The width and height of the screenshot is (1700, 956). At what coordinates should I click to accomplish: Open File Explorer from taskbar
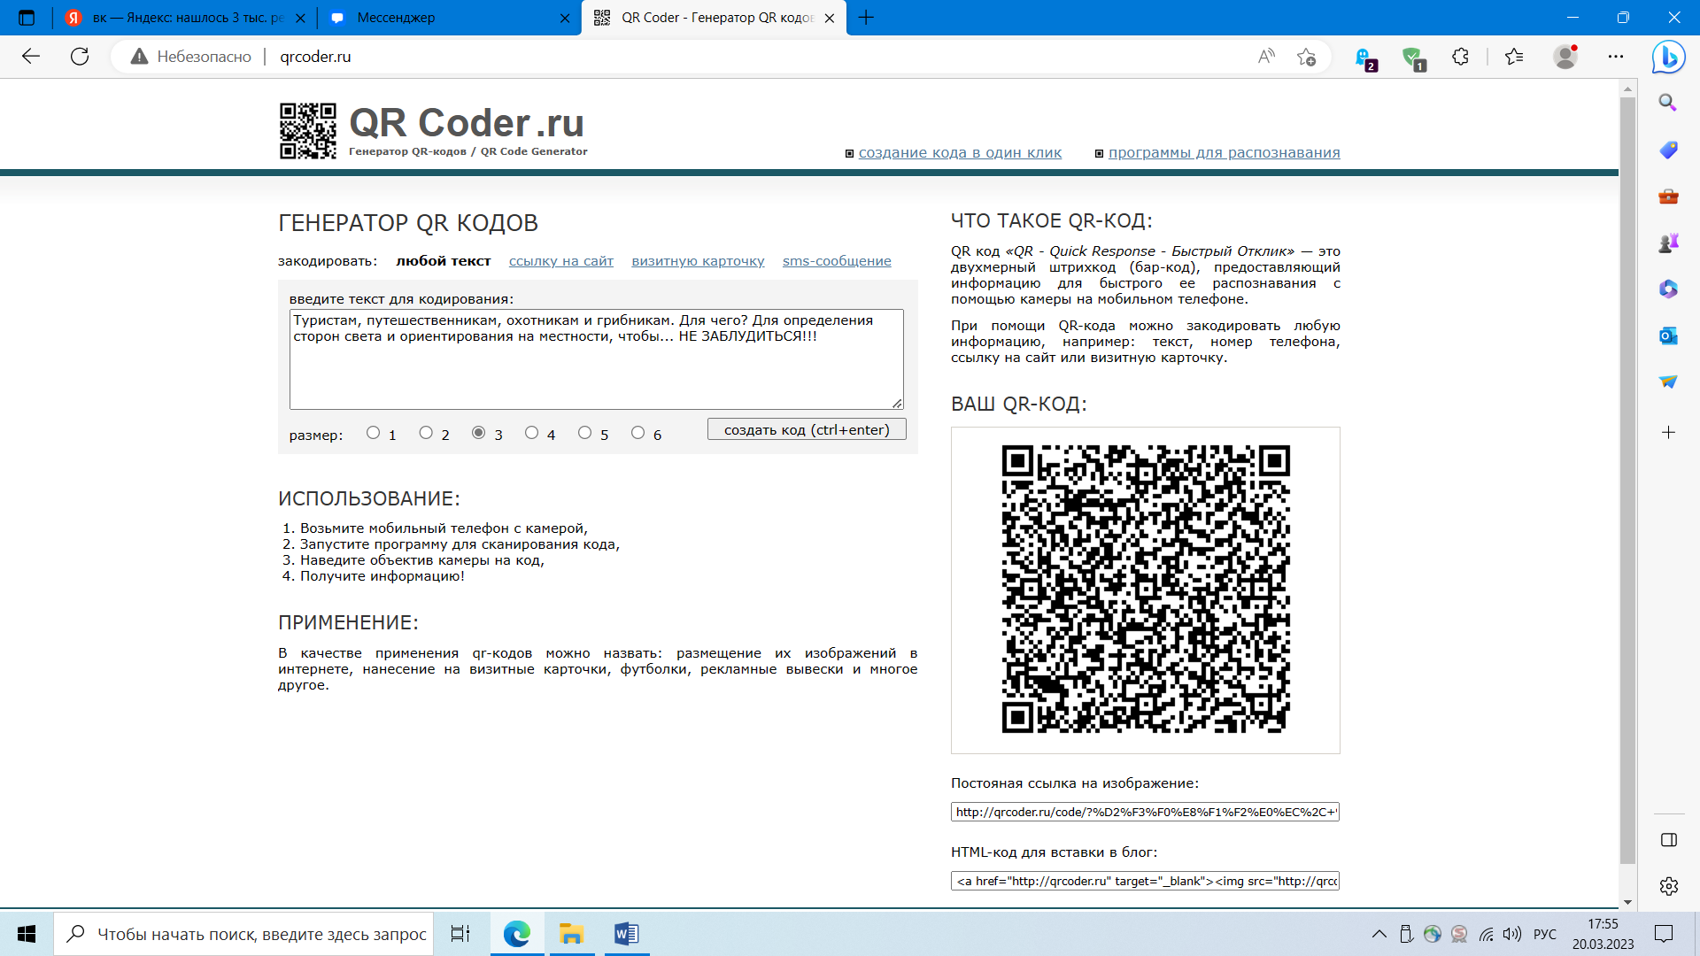[x=571, y=934]
